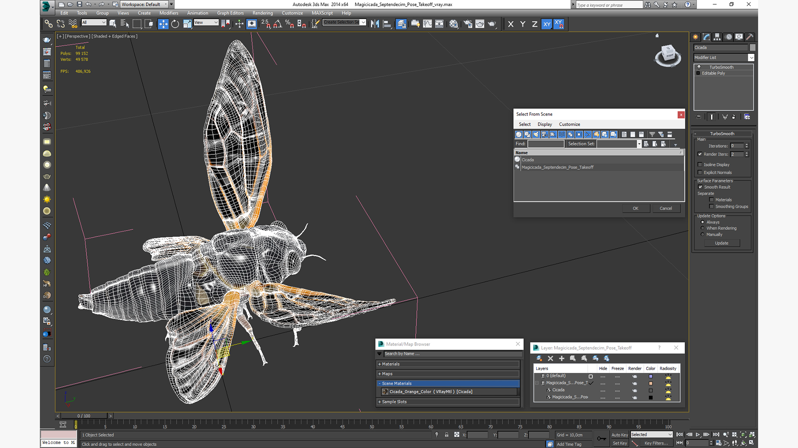
Task: Select the Move transform tool
Action: tap(163, 24)
